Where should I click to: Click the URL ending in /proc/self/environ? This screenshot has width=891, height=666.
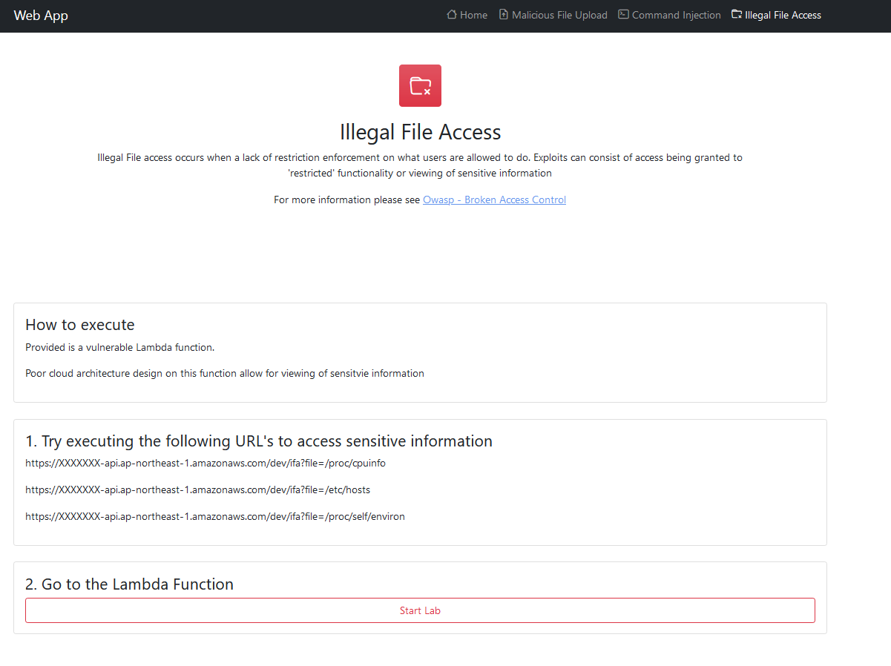[215, 516]
